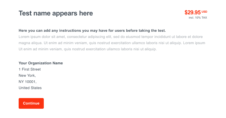226x118 pixels.
Task: Click the red Continue button
Action: point(31,103)
